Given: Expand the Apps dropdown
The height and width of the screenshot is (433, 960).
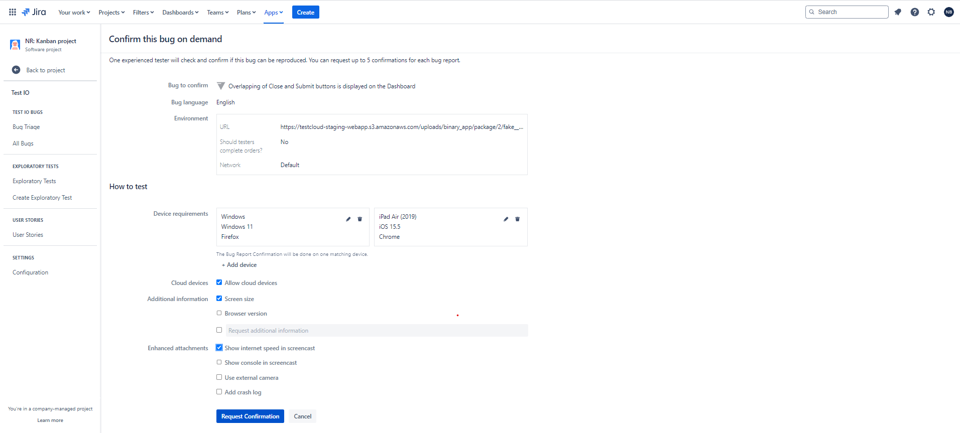Looking at the screenshot, I should click(x=274, y=13).
